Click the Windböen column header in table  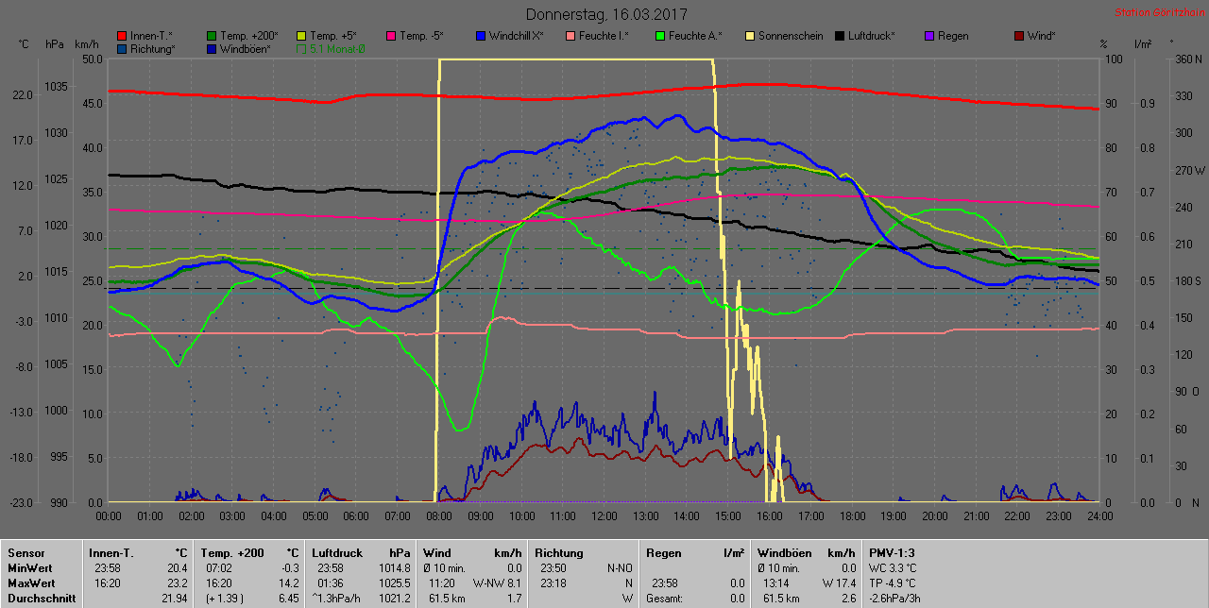[x=783, y=553]
